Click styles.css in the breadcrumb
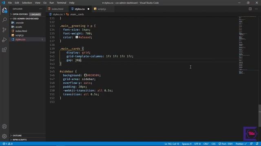This screenshot has height=146, width=261. pos(58,15)
